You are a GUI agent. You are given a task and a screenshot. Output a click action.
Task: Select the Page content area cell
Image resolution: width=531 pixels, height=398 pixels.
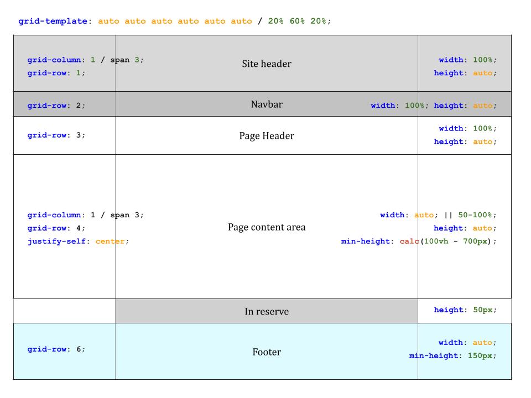266,227
